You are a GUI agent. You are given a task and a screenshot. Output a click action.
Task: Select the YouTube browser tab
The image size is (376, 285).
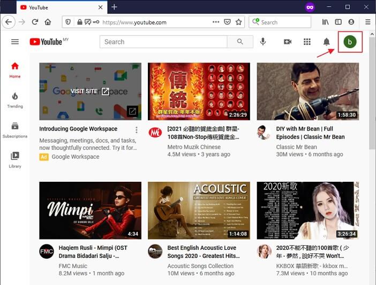(62, 7)
